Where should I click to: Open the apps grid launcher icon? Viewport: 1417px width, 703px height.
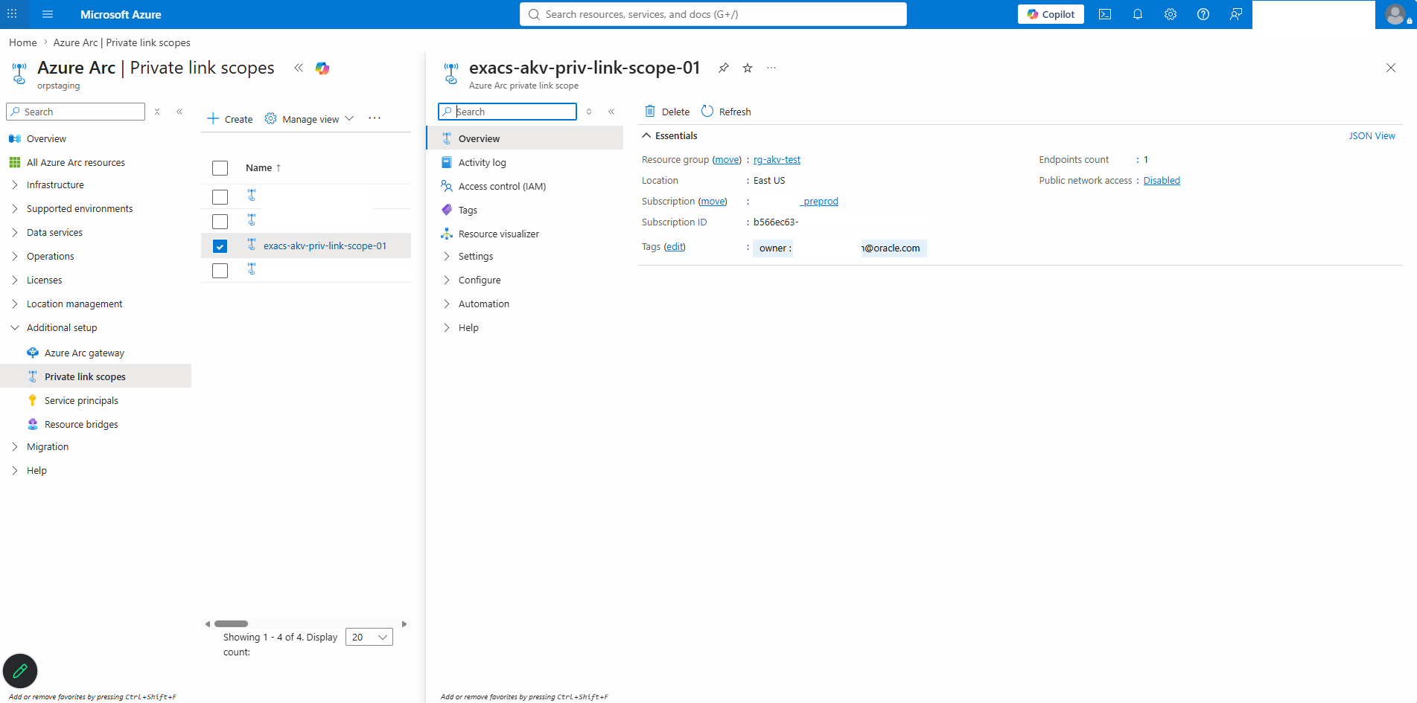coord(12,14)
